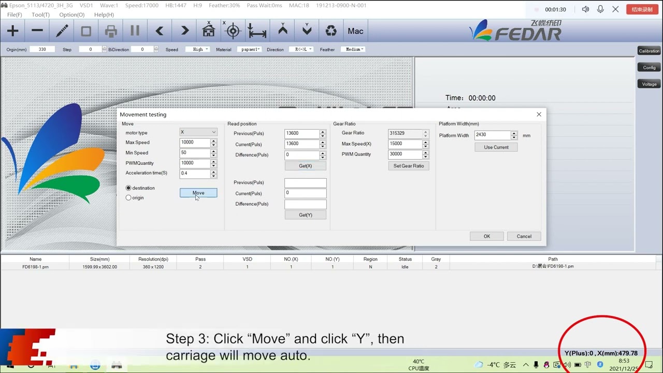
Task: Open the Tool(T) menu
Action: (40, 15)
